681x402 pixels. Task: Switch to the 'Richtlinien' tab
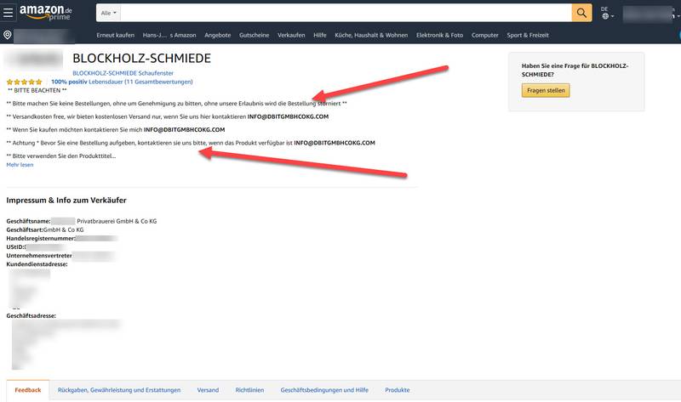point(249,390)
